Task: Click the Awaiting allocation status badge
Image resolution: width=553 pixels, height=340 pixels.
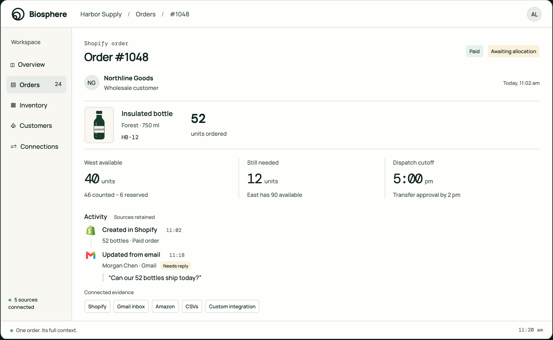Action: (514, 51)
